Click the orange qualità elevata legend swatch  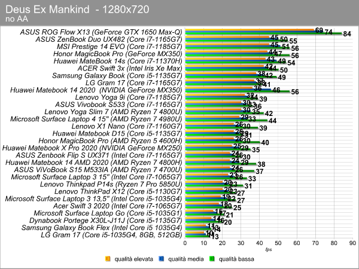pyautogui.click(x=108, y=259)
